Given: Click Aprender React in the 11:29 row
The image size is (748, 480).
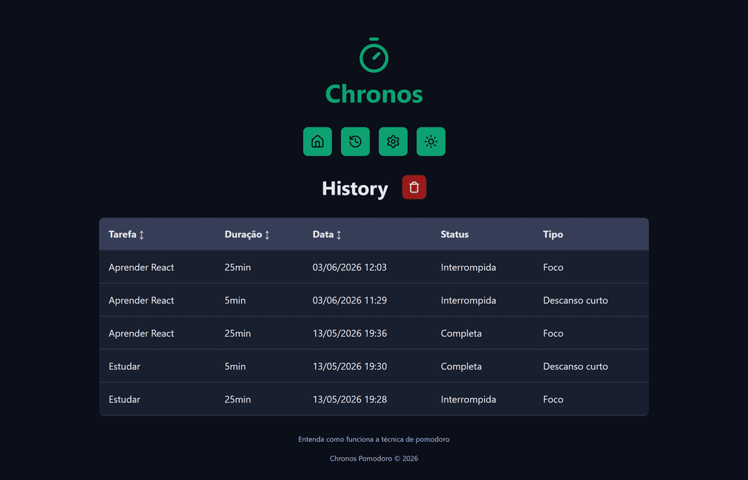Looking at the screenshot, I should [x=141, y=300].
